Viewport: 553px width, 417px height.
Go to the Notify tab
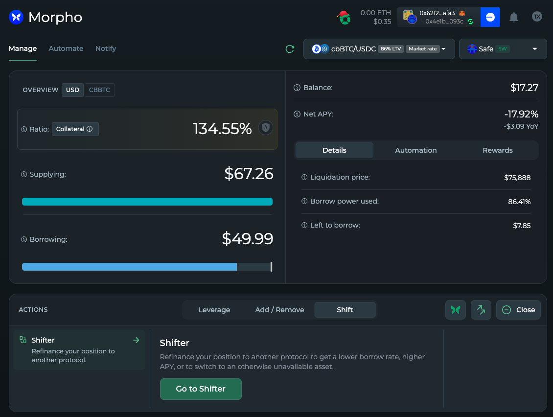point(106,48)
